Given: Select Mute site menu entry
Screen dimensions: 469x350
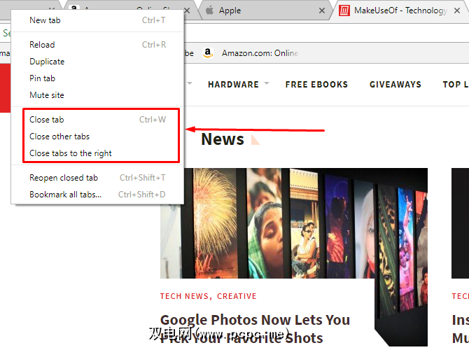Looking at the screenshot, I should (97, 94).
